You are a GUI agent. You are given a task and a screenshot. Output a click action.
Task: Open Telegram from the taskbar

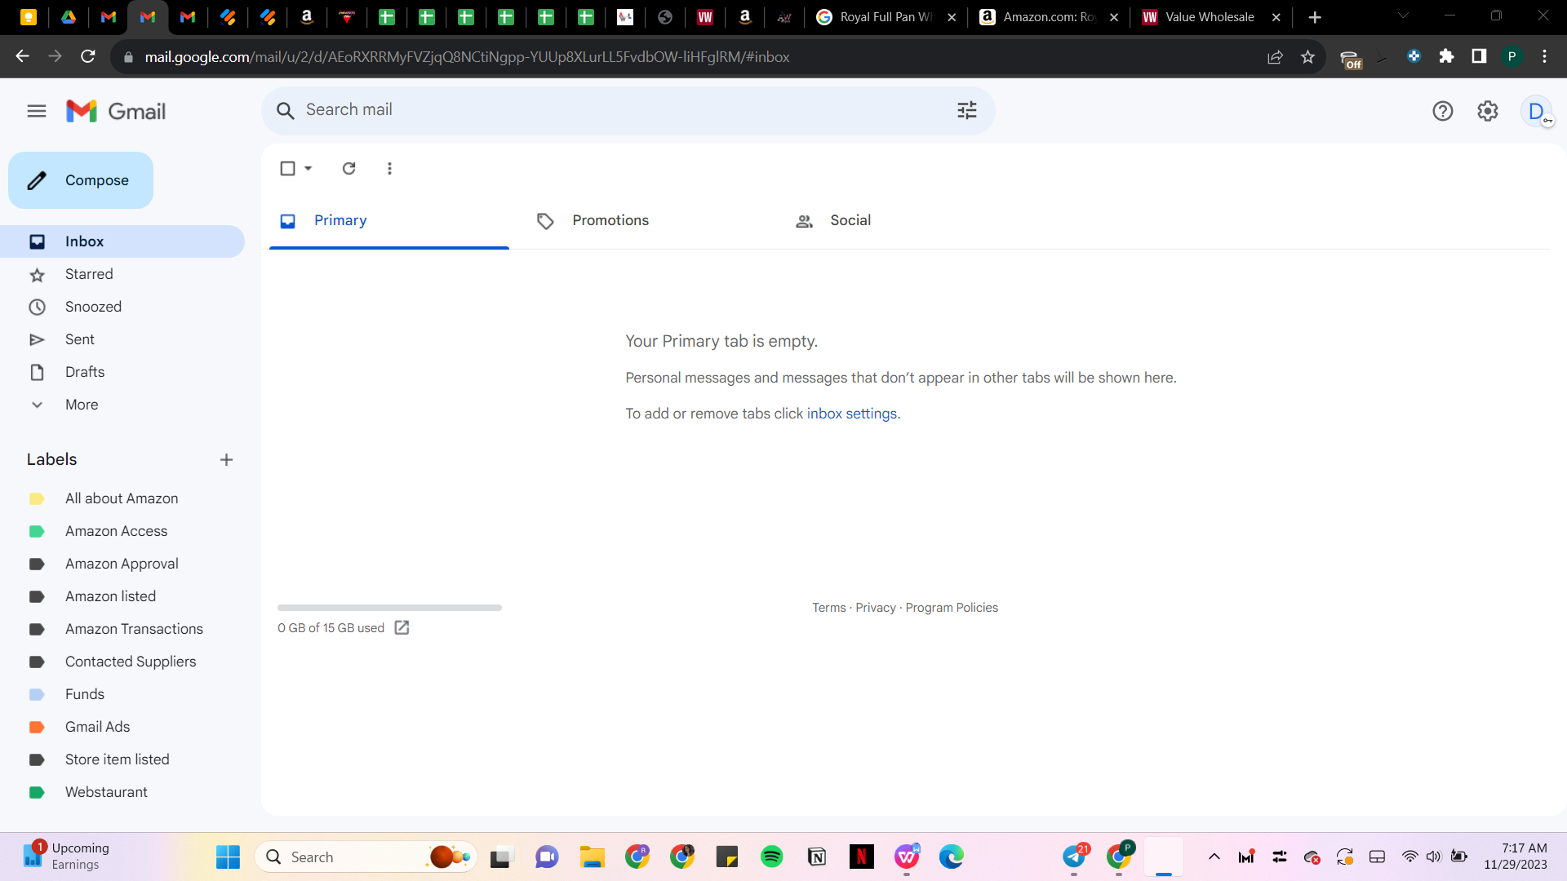tap(1075, 857)
